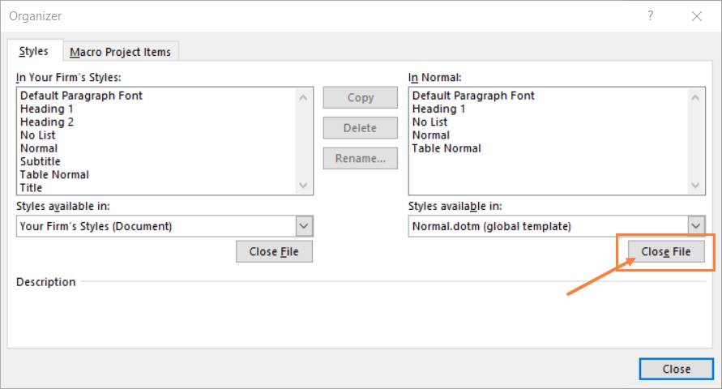Image resolution: width=722 pixels, height=389 pixels.
Task: Select Subtitle in the left styles list
Action: (41, 161)
